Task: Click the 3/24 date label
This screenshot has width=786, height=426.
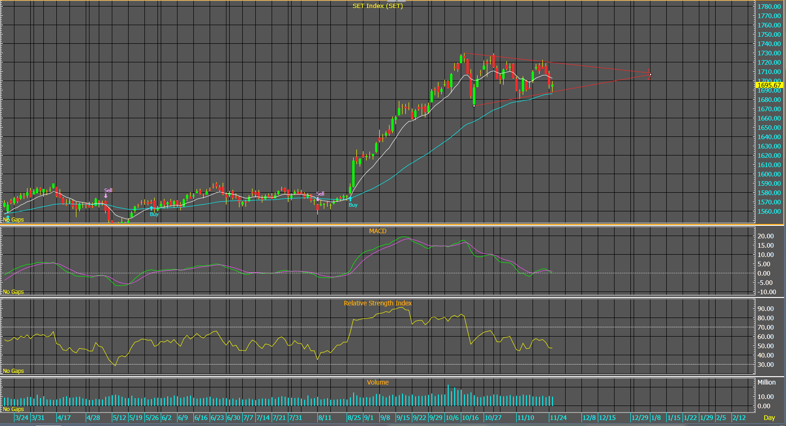Action: 21,418
